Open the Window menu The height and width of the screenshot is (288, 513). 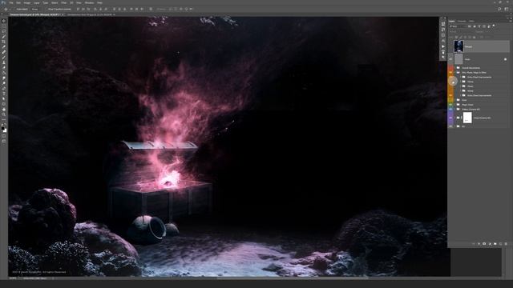89,2
